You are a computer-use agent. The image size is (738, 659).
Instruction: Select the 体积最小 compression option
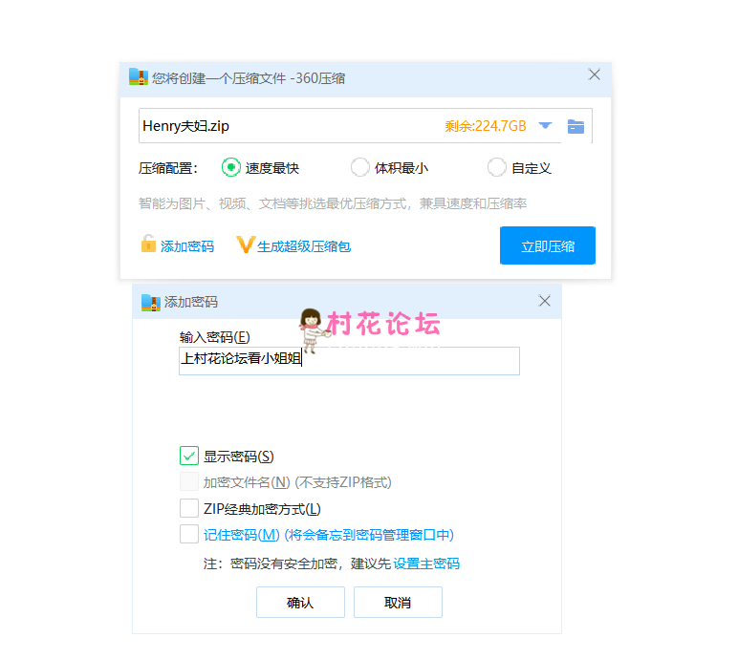360,168
